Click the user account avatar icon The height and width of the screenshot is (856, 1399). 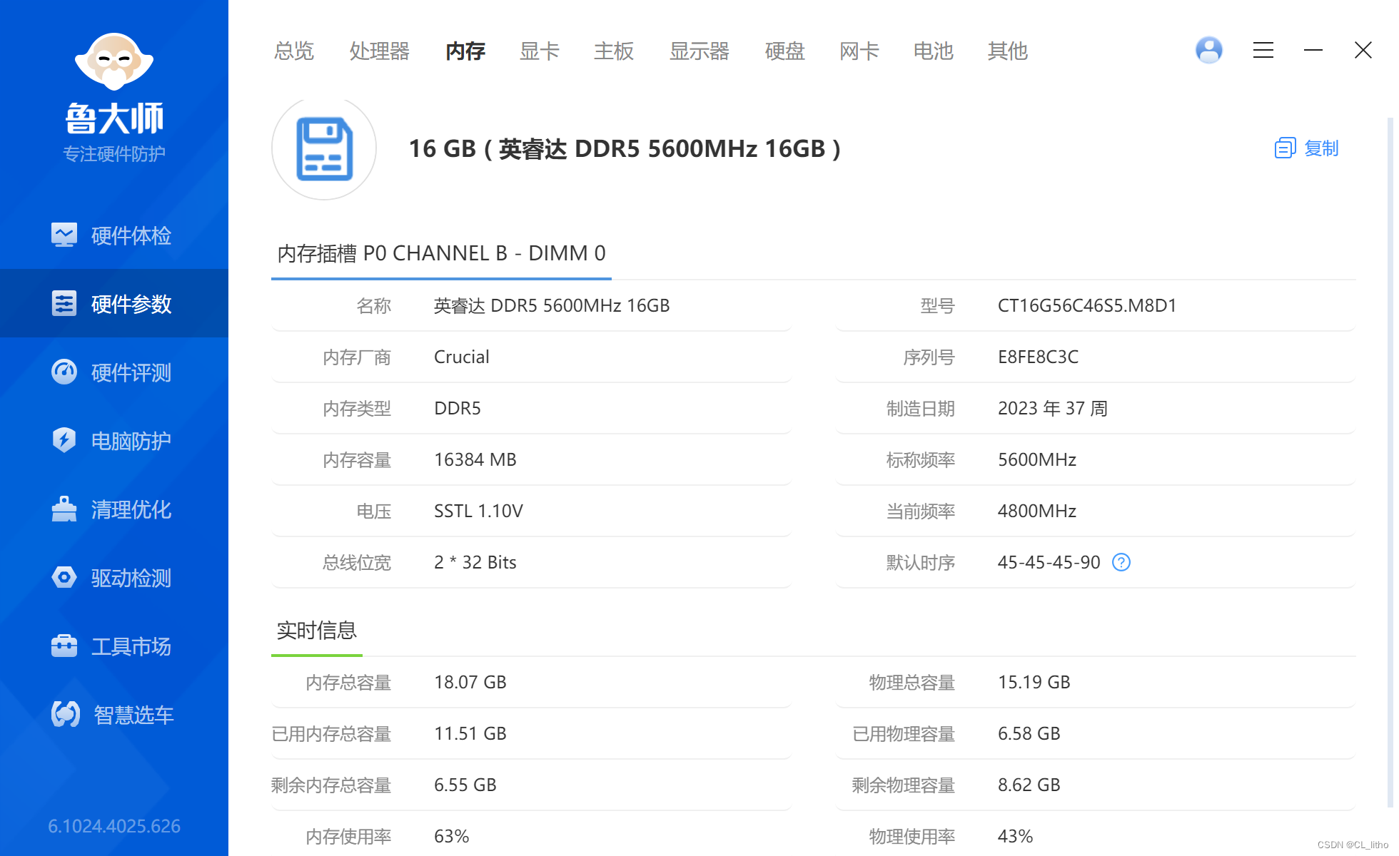point(1208,50)
